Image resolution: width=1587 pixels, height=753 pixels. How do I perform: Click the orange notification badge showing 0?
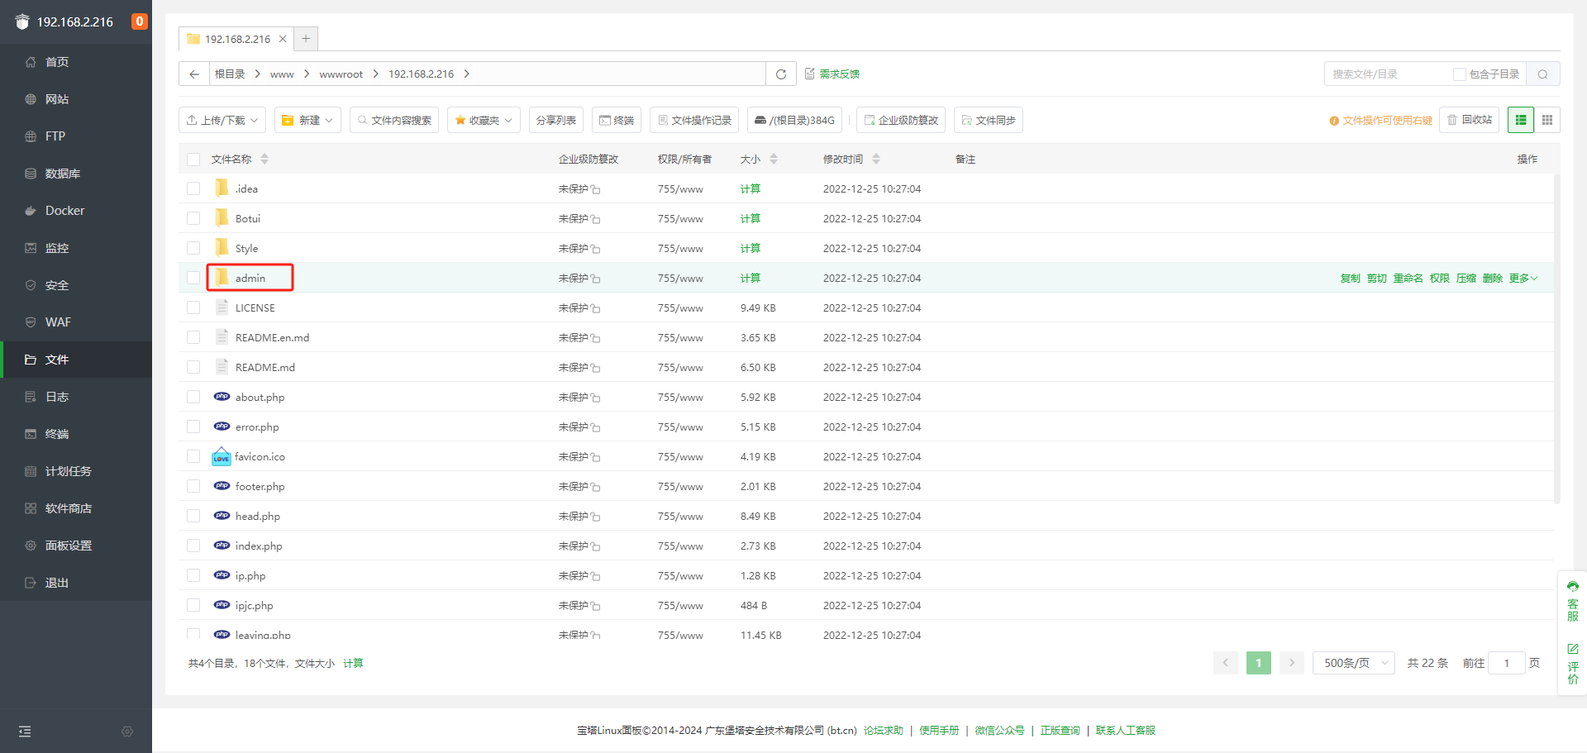(x=140, y=21)
